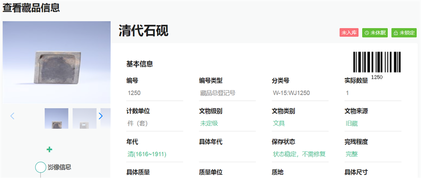The height and width of the screenshot is (180, 421).
Task: Open the 完残程度 dropdown showing 完整
Action: click(x=373, y=154)
